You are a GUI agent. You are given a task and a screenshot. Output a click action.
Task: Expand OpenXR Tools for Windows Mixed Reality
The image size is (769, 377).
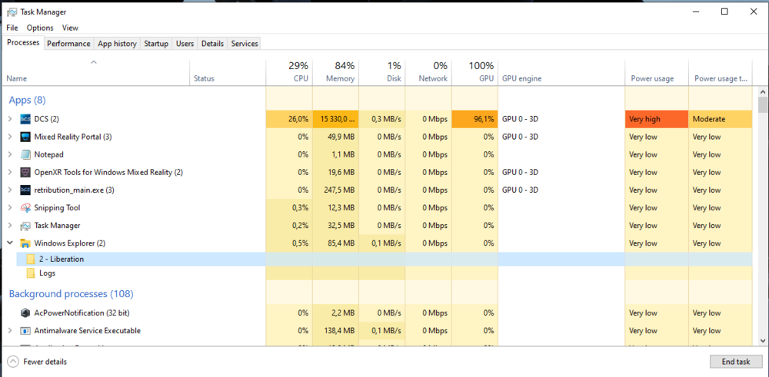(10, 172)
